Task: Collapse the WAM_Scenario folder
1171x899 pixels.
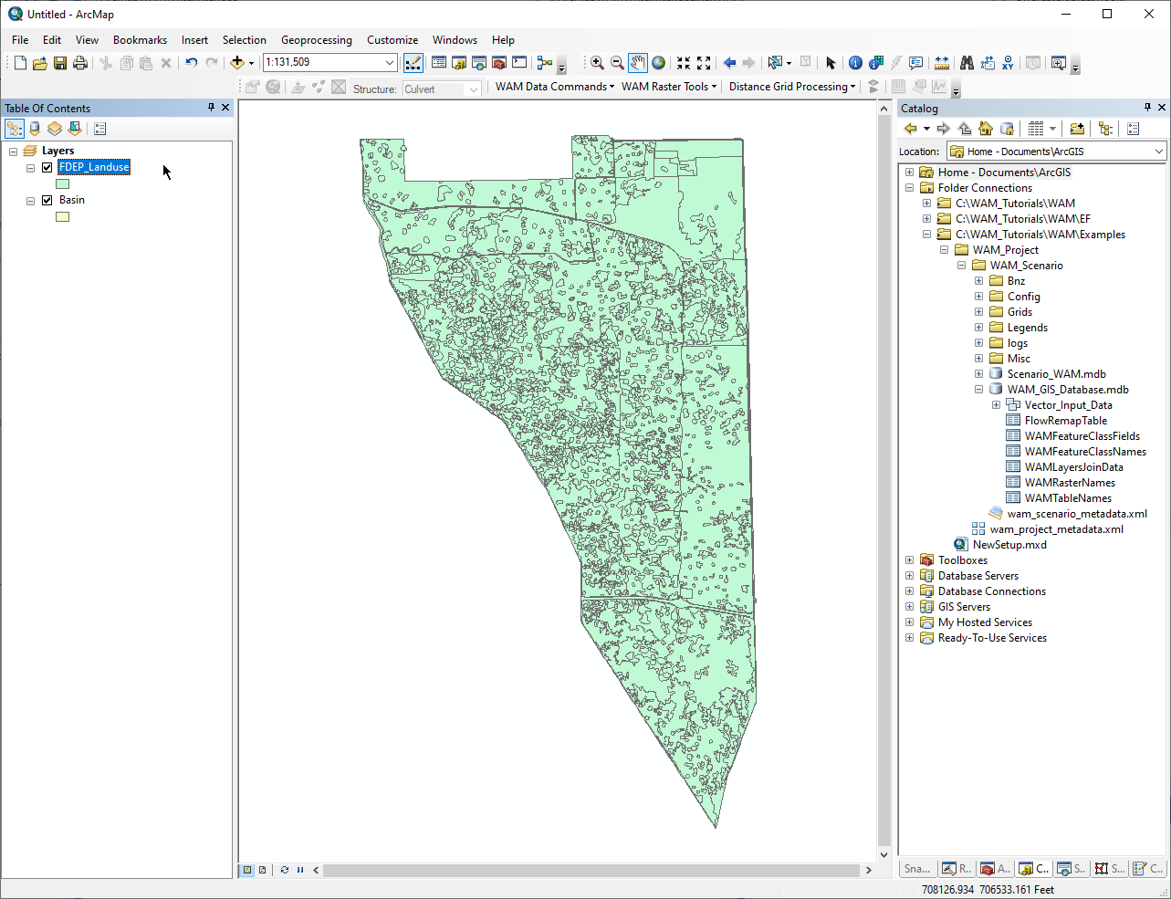Action: (x=961, y=266)
